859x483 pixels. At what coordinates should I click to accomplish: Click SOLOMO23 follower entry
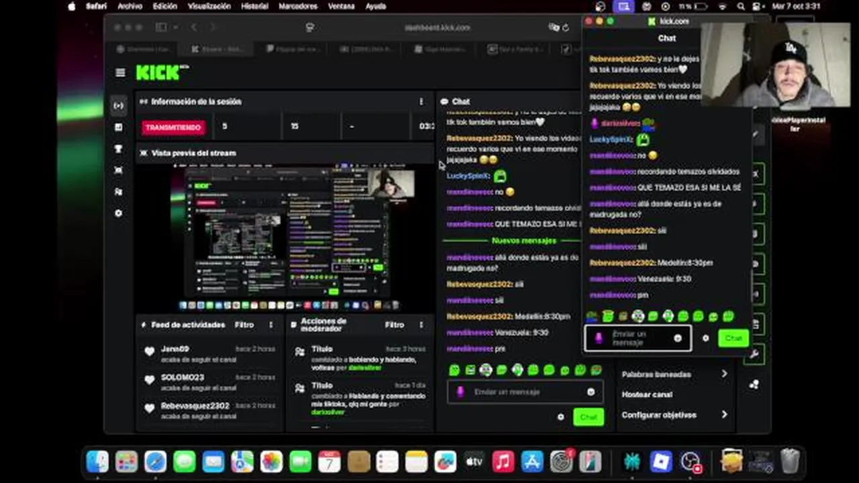click(x=209, y=382)
